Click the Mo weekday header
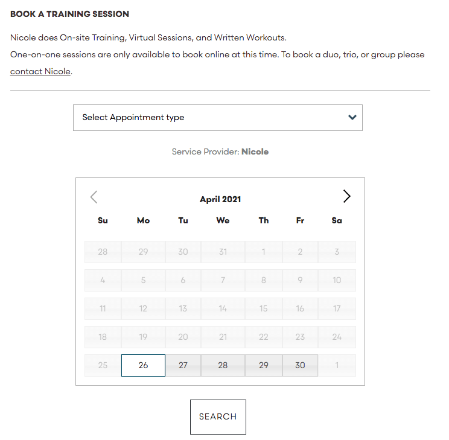This screenshot has height=440, width=449. [x=143, y=220]
